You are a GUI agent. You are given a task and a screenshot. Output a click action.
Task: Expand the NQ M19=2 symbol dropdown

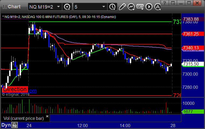point(58,6)
